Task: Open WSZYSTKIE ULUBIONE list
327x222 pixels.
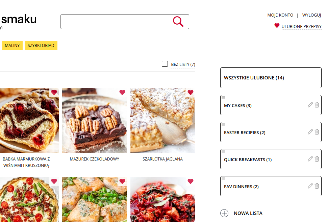Action: 271,78
